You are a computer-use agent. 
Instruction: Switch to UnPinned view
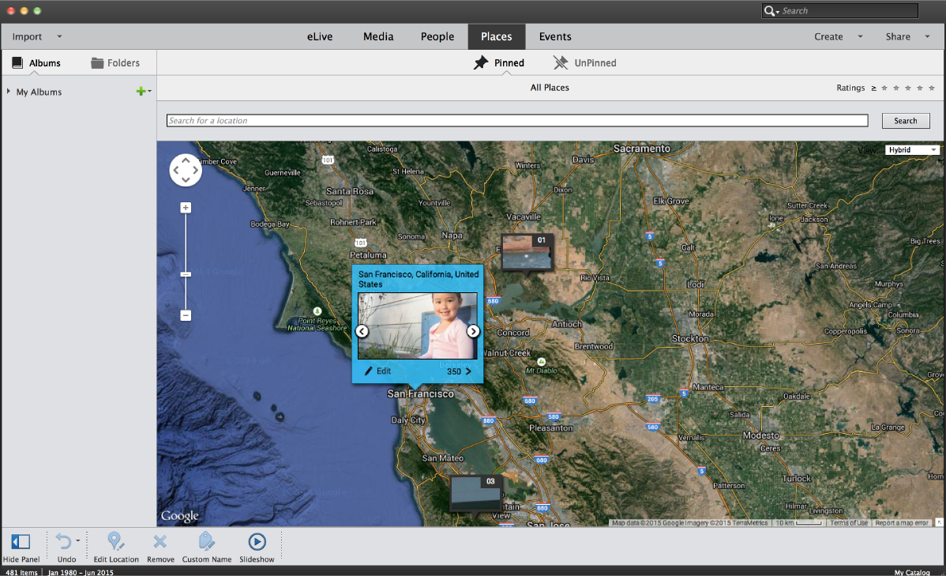tap(584, 62)
